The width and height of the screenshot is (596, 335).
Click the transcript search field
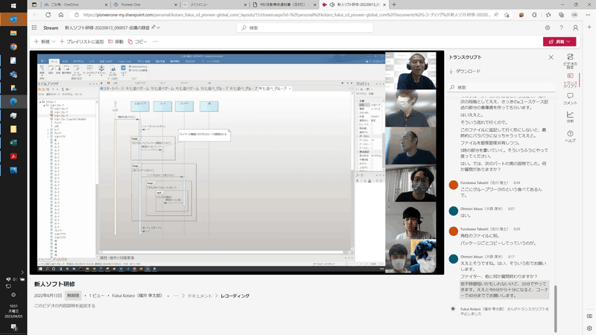coord(501,87)
